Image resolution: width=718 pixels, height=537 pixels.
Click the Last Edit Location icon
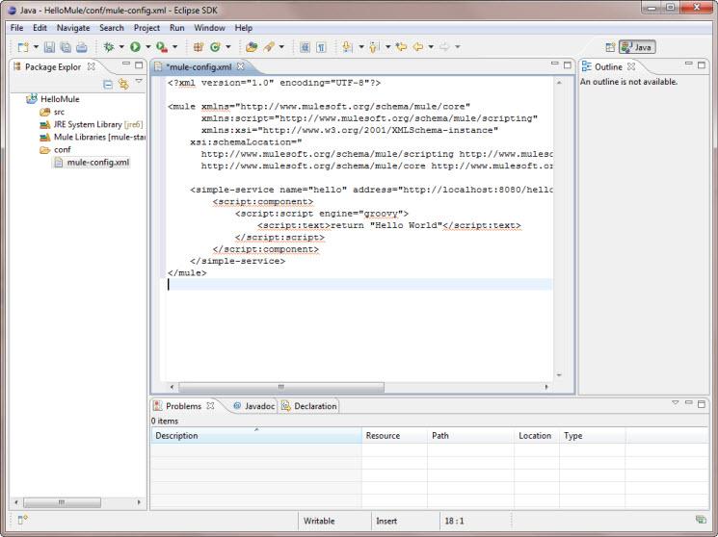click(401, 46)
